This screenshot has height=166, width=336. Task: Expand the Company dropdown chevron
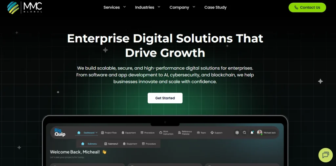[x=194, y=7]
